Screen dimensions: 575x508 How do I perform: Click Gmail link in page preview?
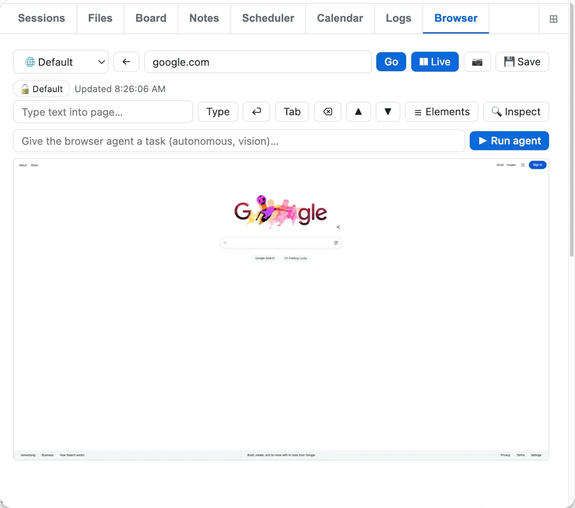[500, 165]
